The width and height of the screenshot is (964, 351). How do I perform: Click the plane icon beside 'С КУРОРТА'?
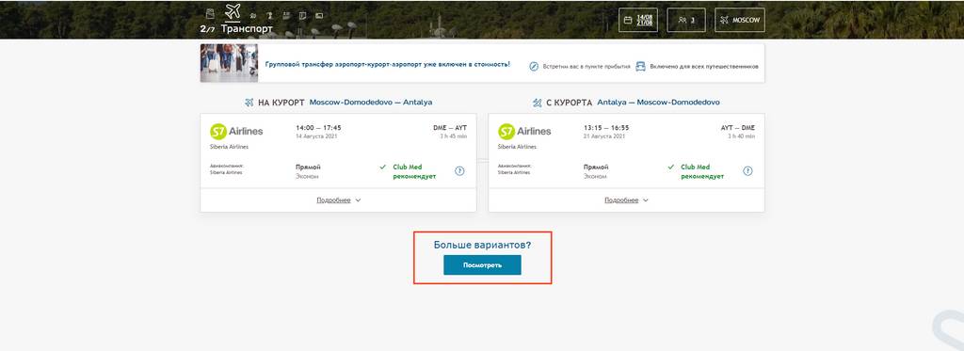538,104
